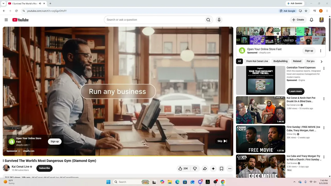
Task: Subscribe to Kai Cenat Live
Action: pos(44,168)
